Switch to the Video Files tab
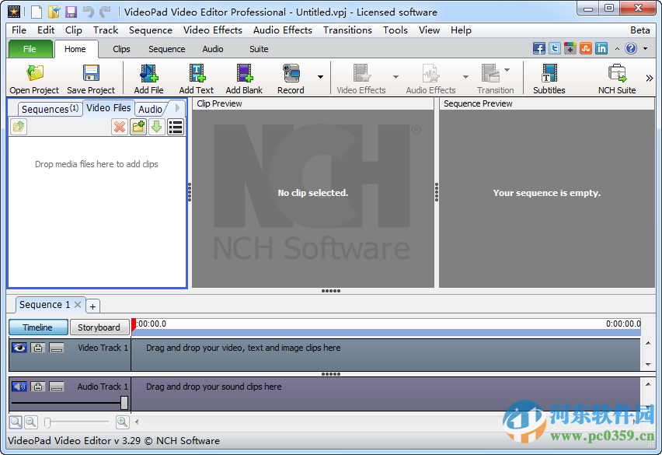The width and height of the screenshot is (662, 455). point(109,108)
